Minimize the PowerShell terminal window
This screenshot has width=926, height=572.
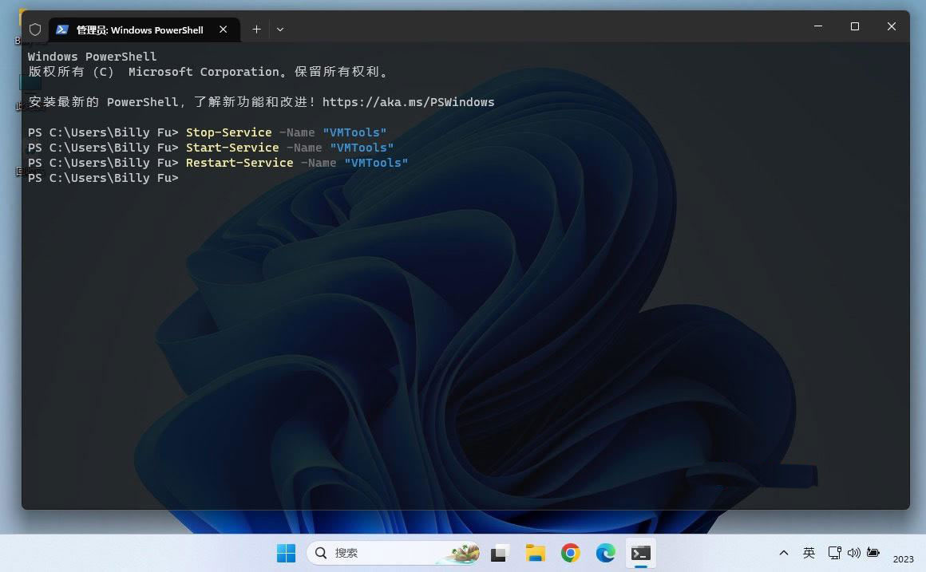(818, 26)
